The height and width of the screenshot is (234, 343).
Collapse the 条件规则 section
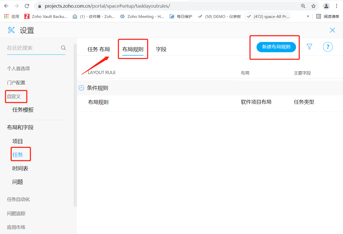[x=81, y=88]
